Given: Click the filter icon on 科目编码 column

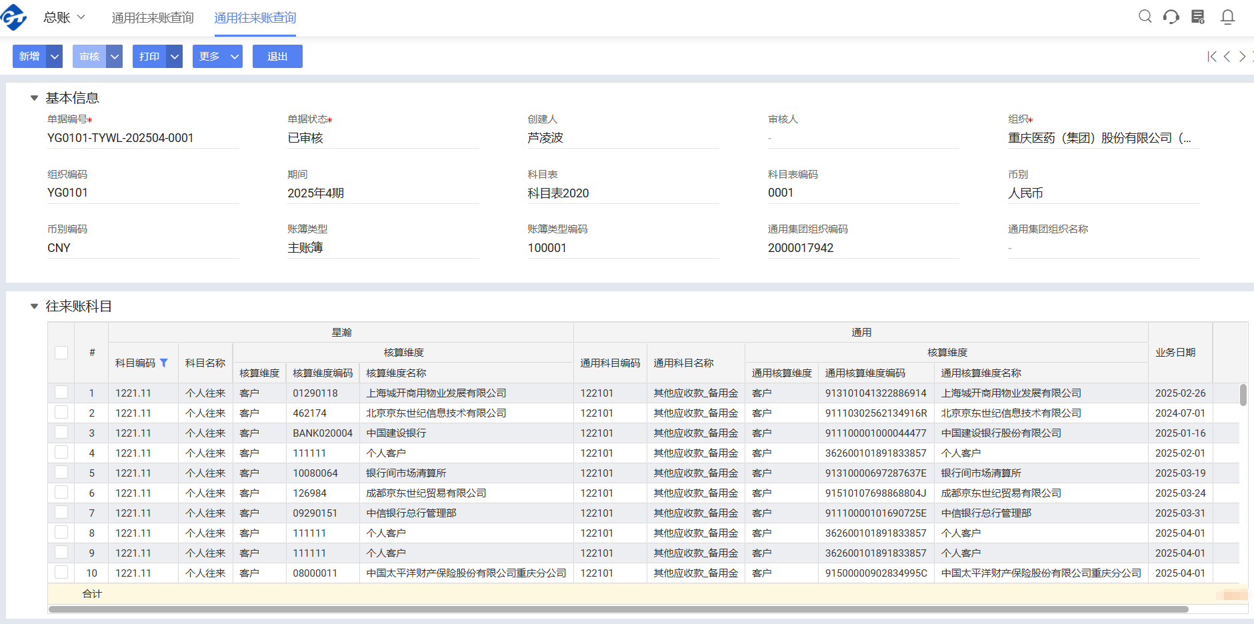Looking at the screenshot, I should [x=164, y=363].
